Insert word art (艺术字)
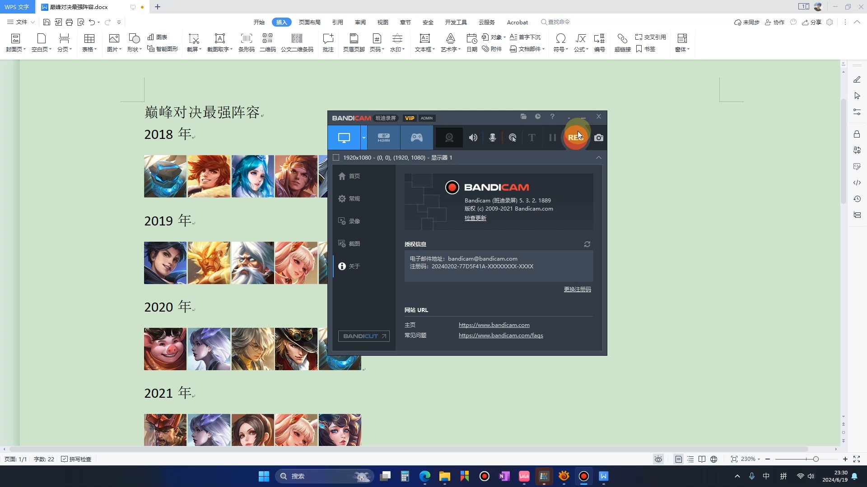Viewport: 867px width, 487px height. pyautogui.click(x=450, y=43)
